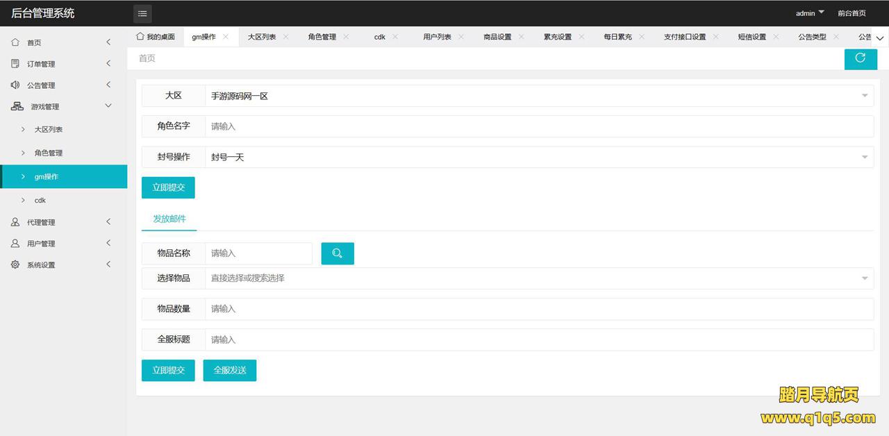
Task: Select cdk in the sidebar
Action: pyautogui.click(x=40, y=200)
